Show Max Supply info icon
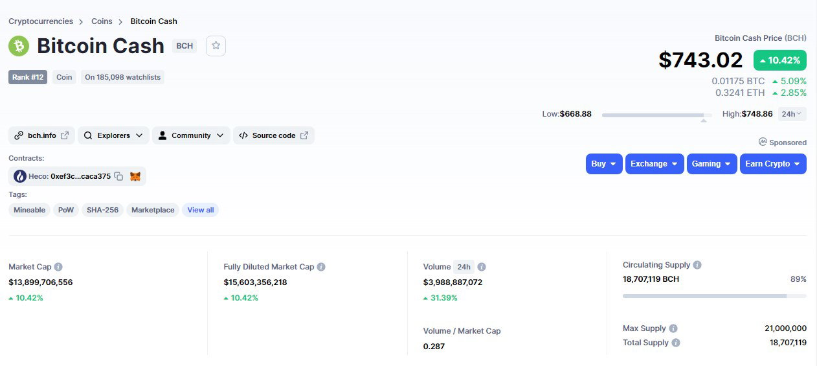 click(673, 328)
